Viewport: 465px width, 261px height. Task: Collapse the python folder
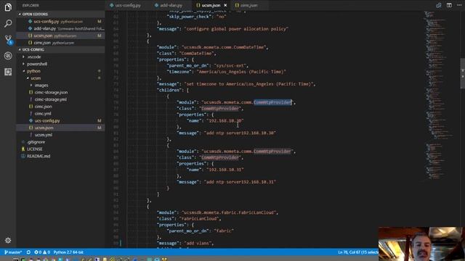tap(33, 71)
